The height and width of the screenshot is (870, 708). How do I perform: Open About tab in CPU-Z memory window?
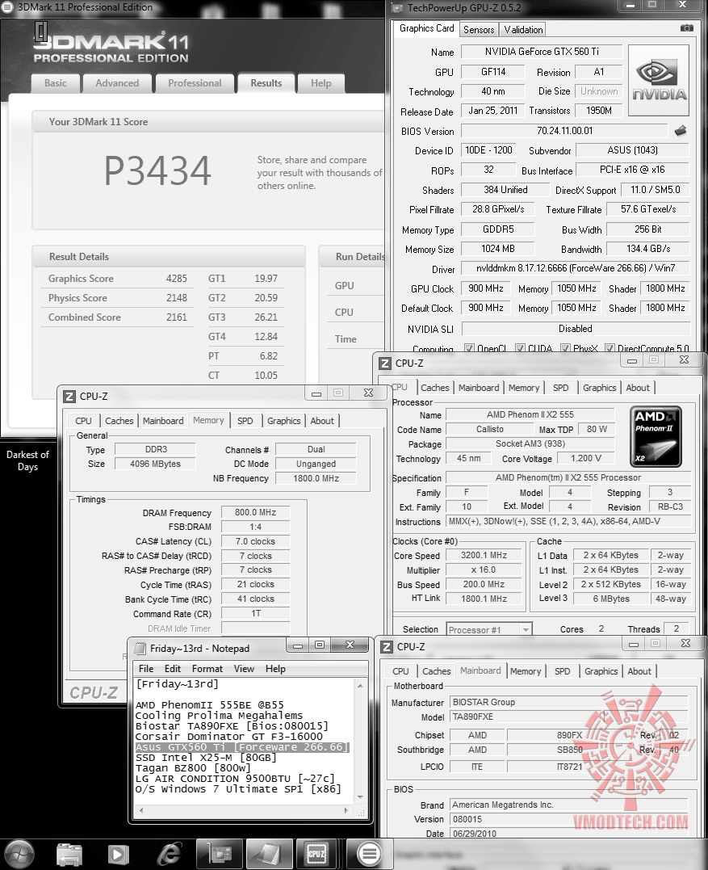(x=322, y=421)
